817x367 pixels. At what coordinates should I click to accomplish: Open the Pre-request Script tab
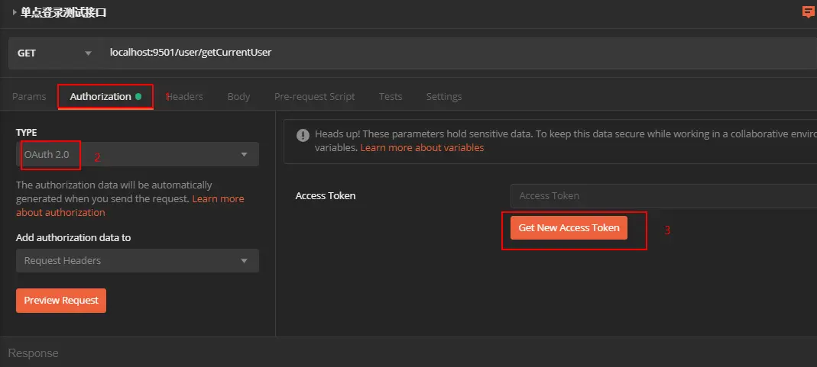pyautogui.click(x=314, y=97)
